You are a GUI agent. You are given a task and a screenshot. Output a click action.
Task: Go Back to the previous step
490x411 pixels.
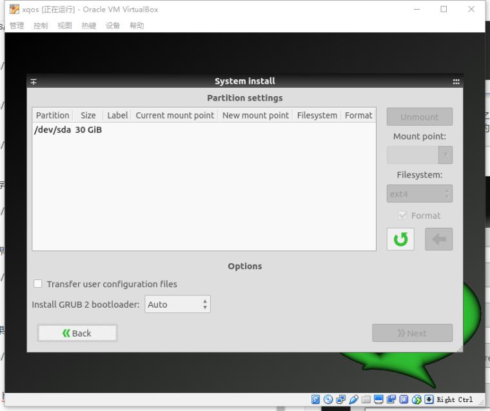pos(77,333)
